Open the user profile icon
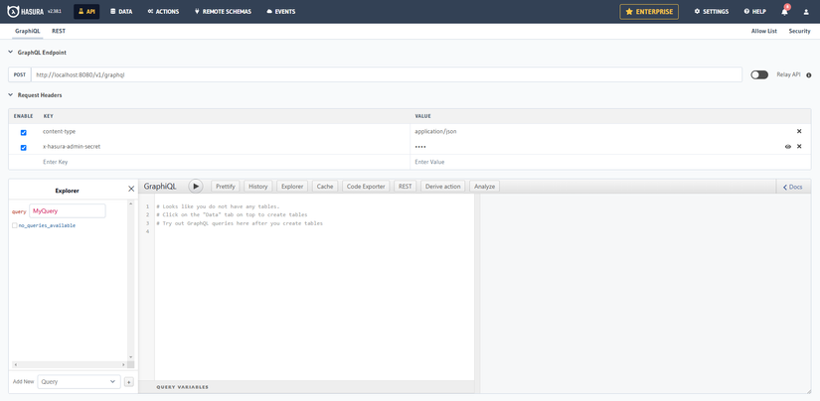Screen dimensions: 820x401 (x=806, y=12)
